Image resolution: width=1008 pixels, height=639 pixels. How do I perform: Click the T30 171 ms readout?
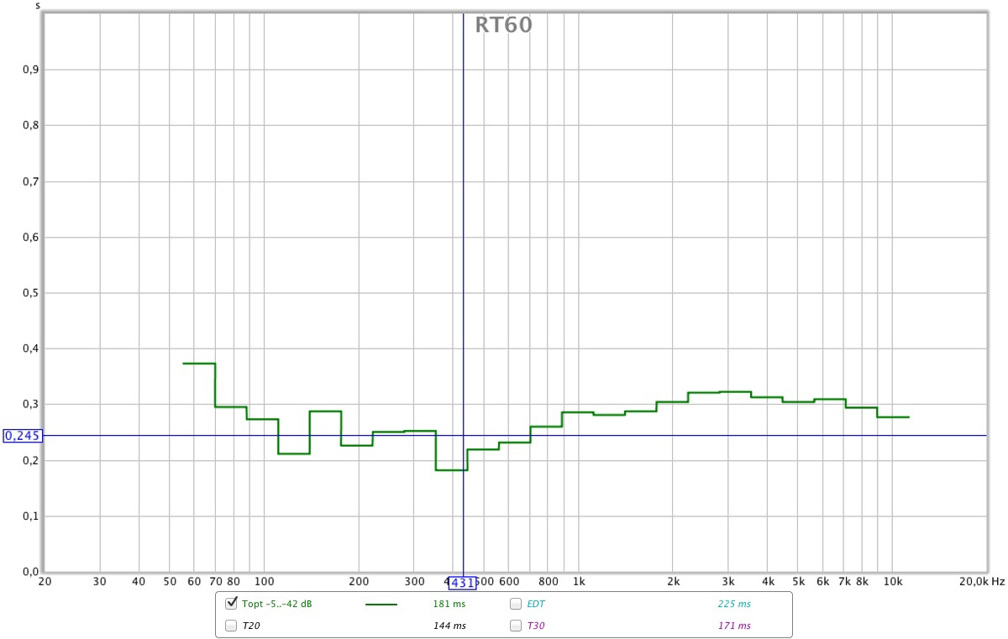[x=734, y=626]
